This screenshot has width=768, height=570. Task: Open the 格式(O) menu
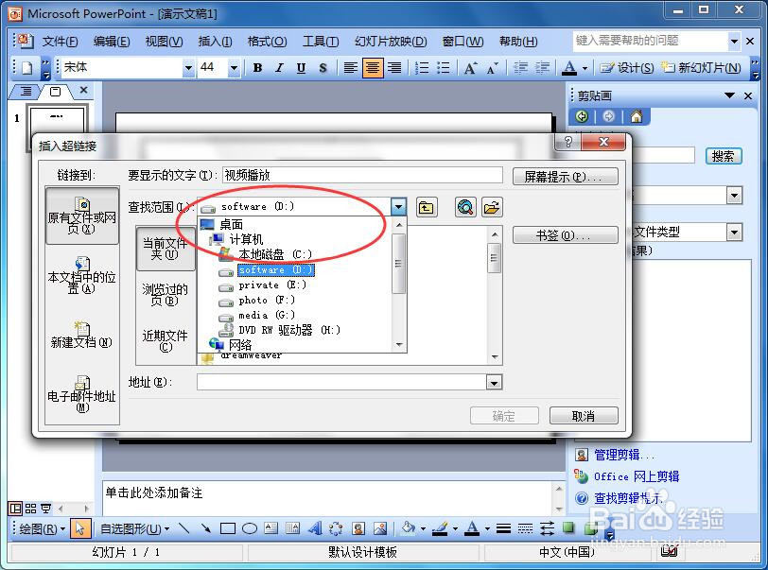pos(267,42)
